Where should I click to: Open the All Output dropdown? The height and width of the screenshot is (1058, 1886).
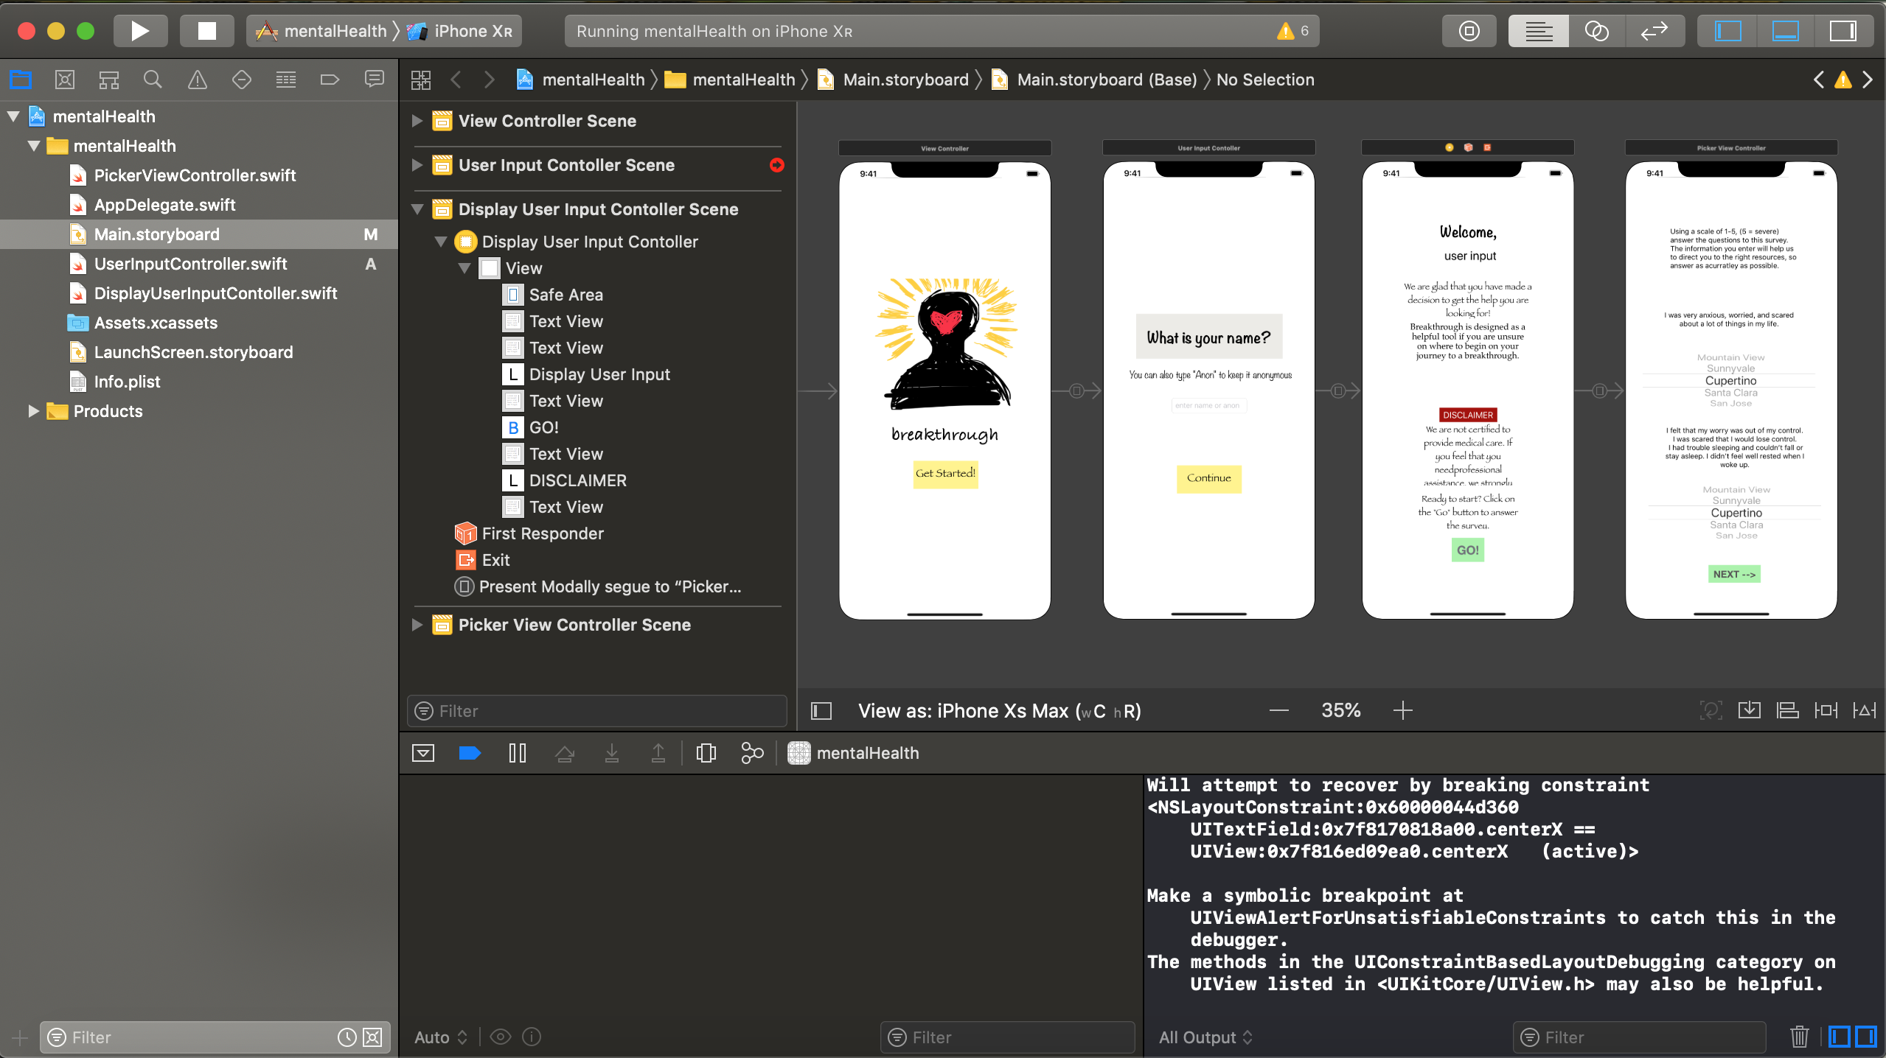click(x=1205, y=1037)
